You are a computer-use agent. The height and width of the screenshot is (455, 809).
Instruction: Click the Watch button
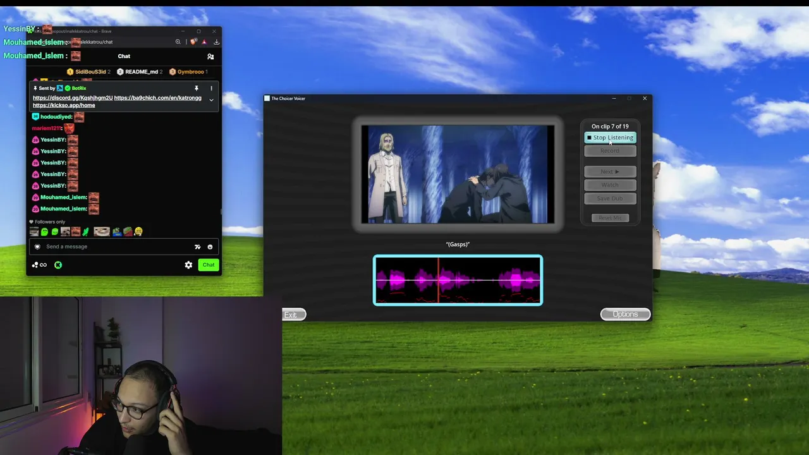point(610,185)
